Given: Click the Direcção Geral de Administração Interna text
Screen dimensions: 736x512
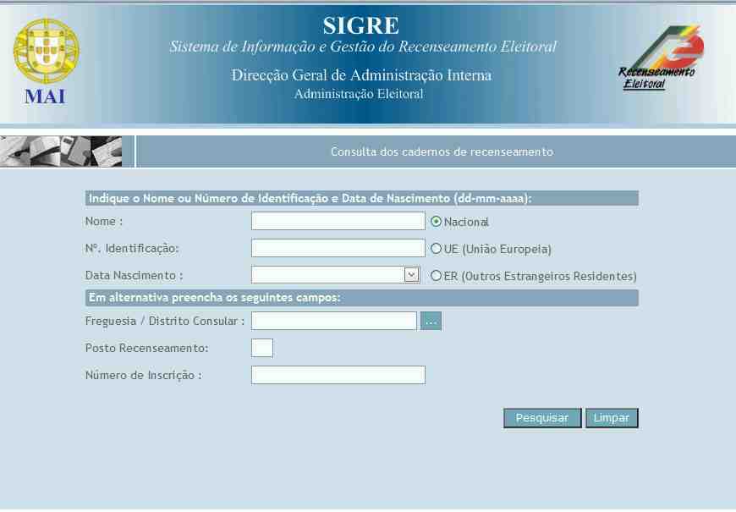Looking at the screenshot, I should (x=361, y=75).
